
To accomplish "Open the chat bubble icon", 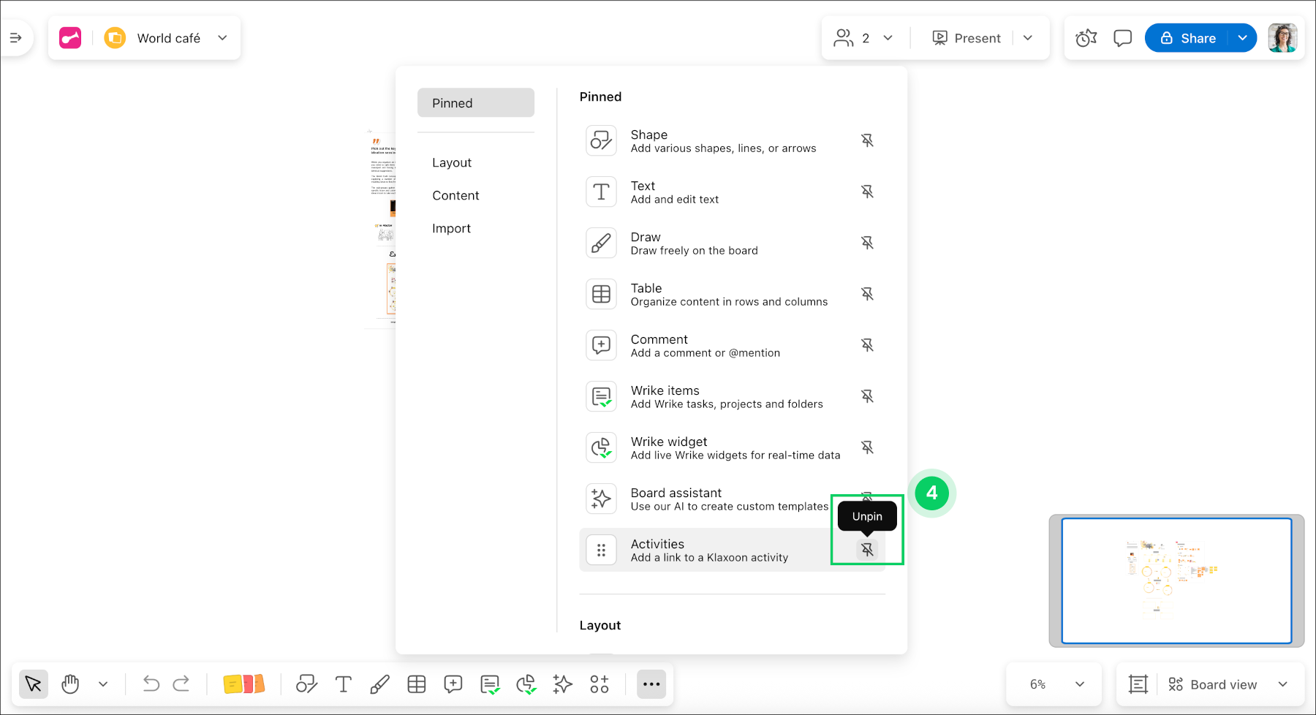I will [x=1122, y=37].
